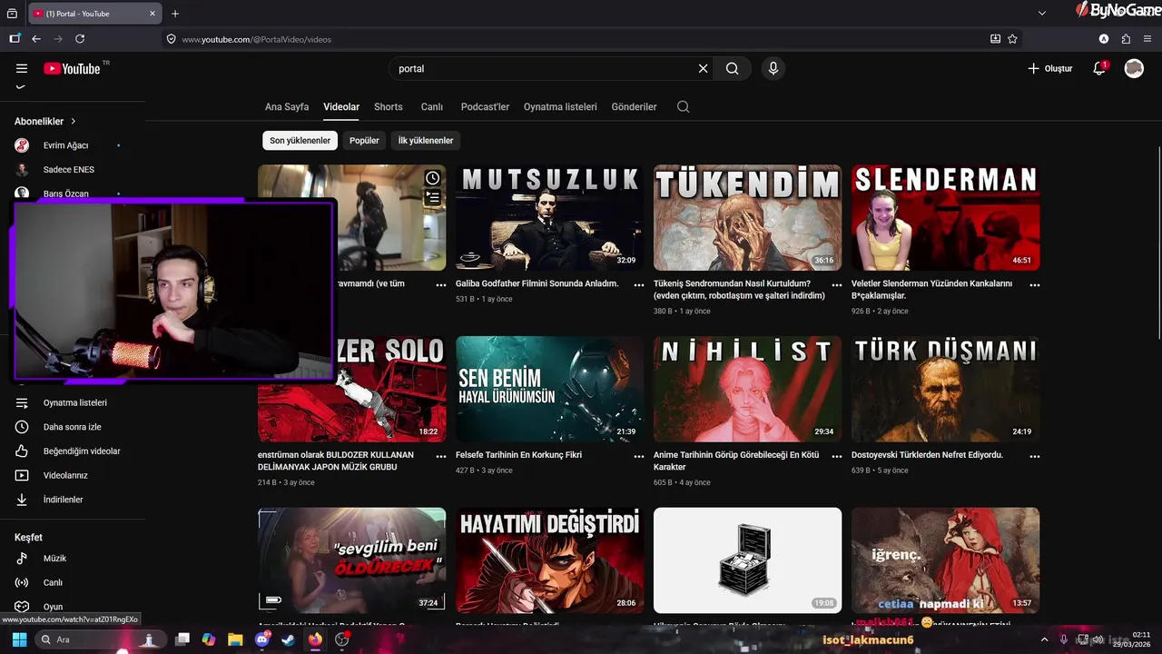The width and height of the screenshot is (1162, 654).
Task: Go back to the previous page
Action: [36, 39]
